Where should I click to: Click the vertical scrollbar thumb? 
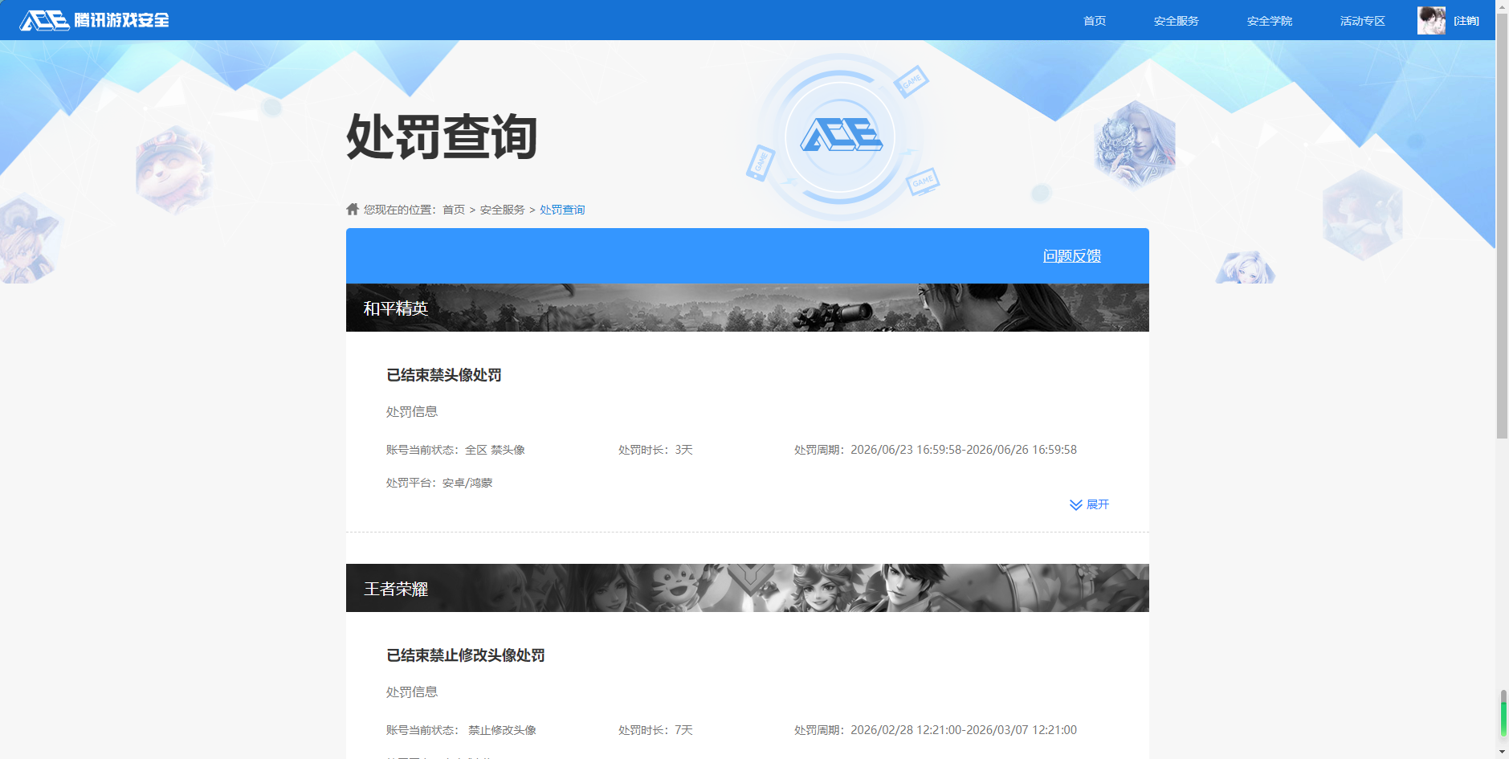(x=1502, y=226)
